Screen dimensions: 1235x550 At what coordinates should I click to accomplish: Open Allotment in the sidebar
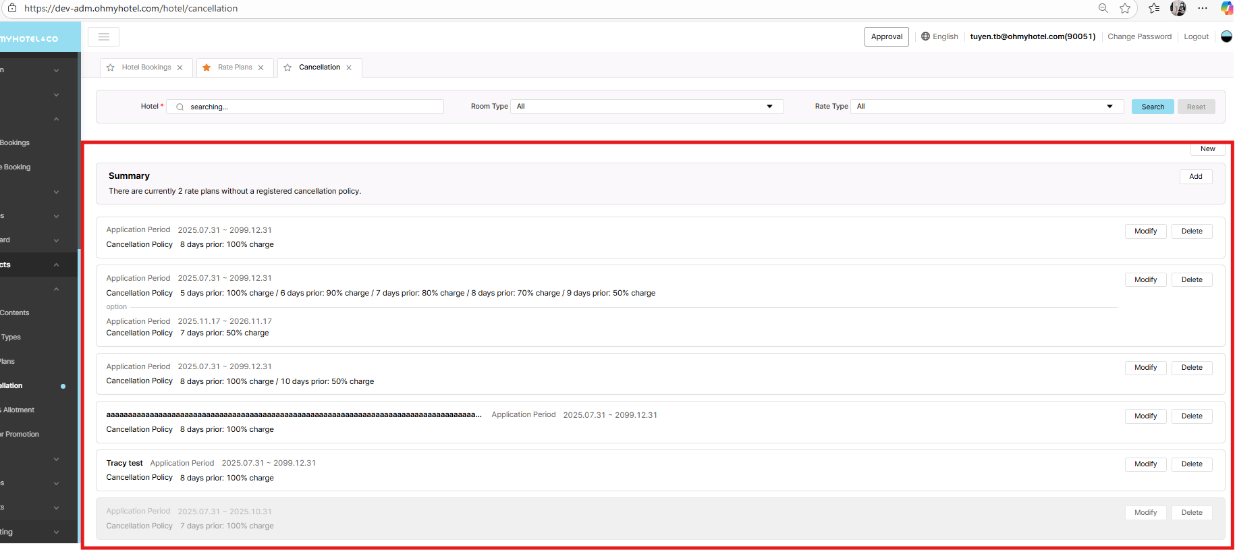tap(19, 410)
